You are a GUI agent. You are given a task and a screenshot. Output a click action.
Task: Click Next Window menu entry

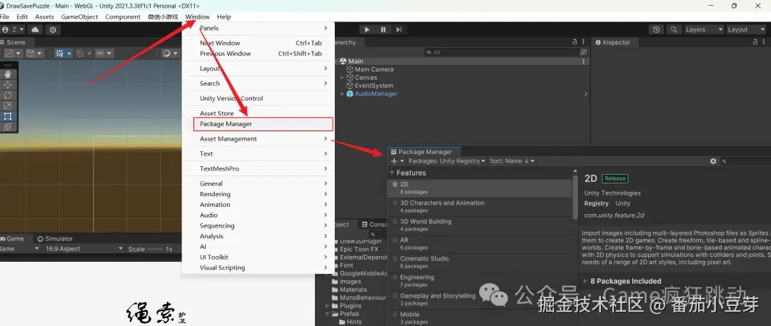point(258,43)
